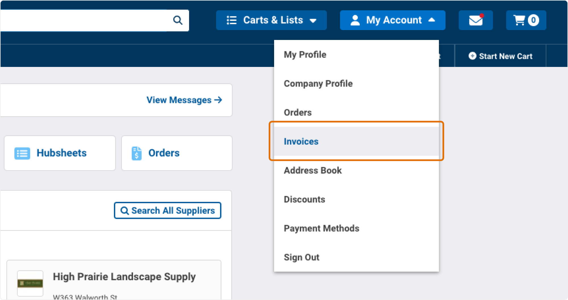This screenshot has height=300, width=568.
Task: Click the Orders invoice icon
Action: pyautogui.click(x=136, y=153)
